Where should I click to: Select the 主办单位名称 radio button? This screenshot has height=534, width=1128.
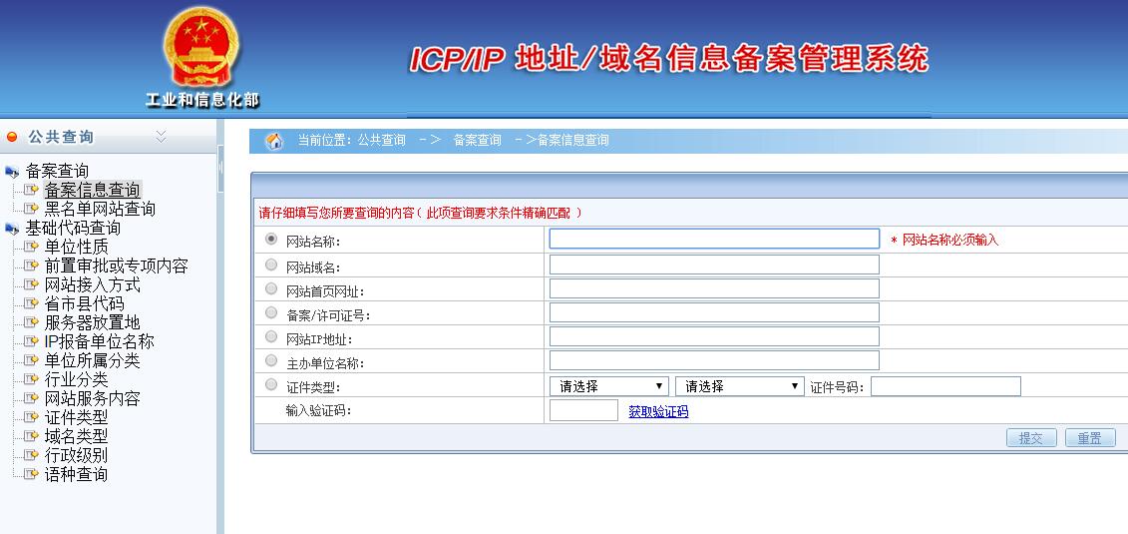tap(271, 360)
